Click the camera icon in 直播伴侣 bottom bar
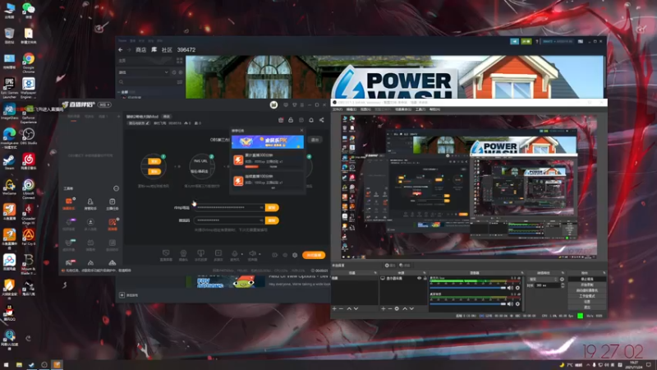657x370 pixels. (183, 253)
